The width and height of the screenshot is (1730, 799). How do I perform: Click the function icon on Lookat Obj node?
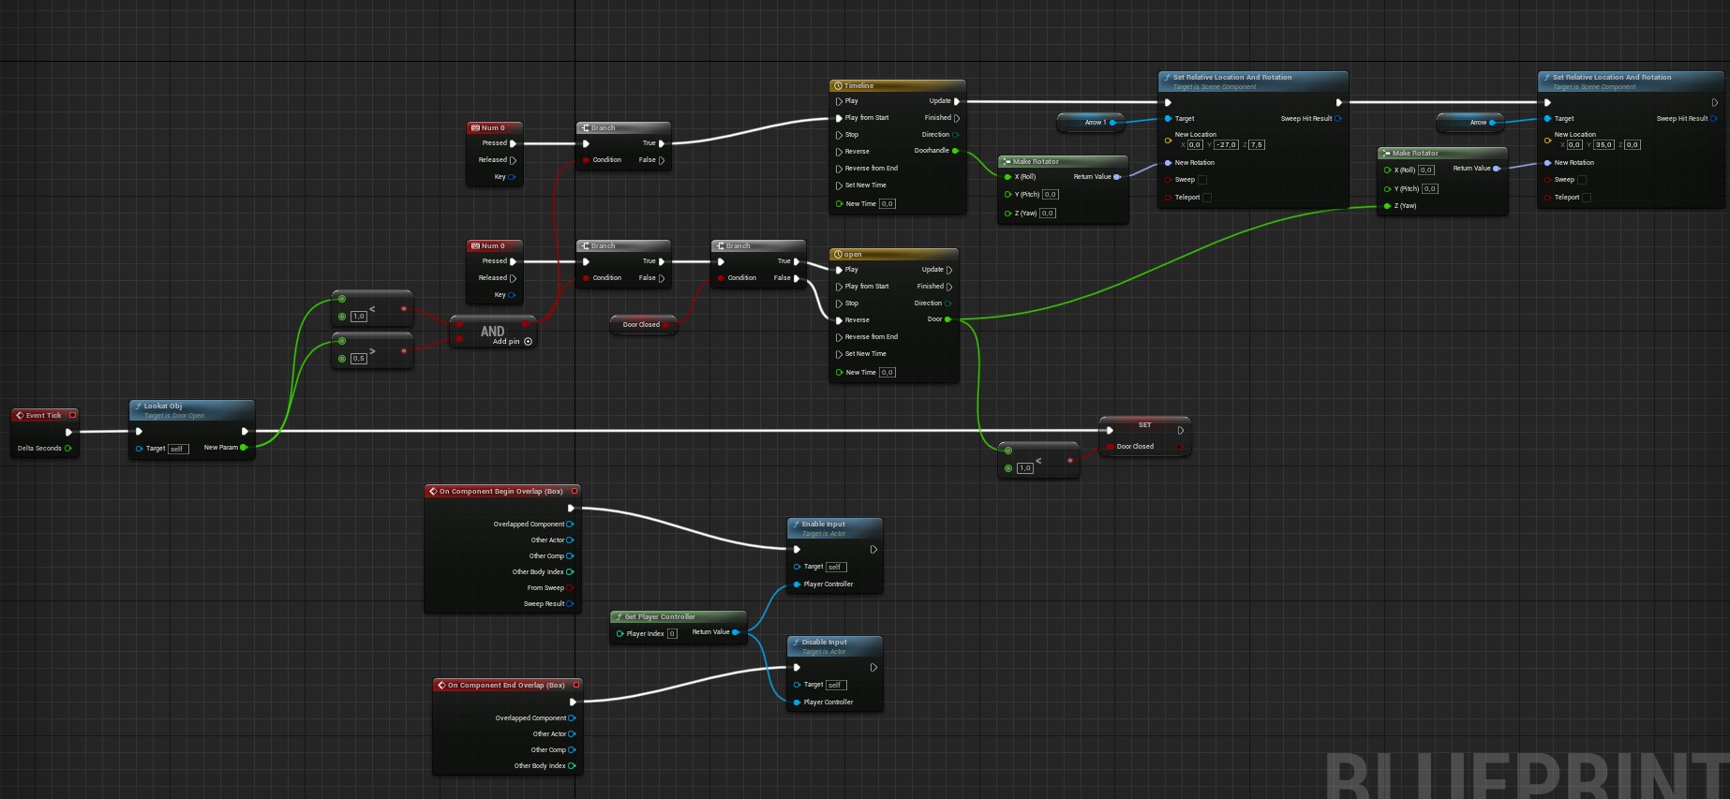tap(138, 407)
